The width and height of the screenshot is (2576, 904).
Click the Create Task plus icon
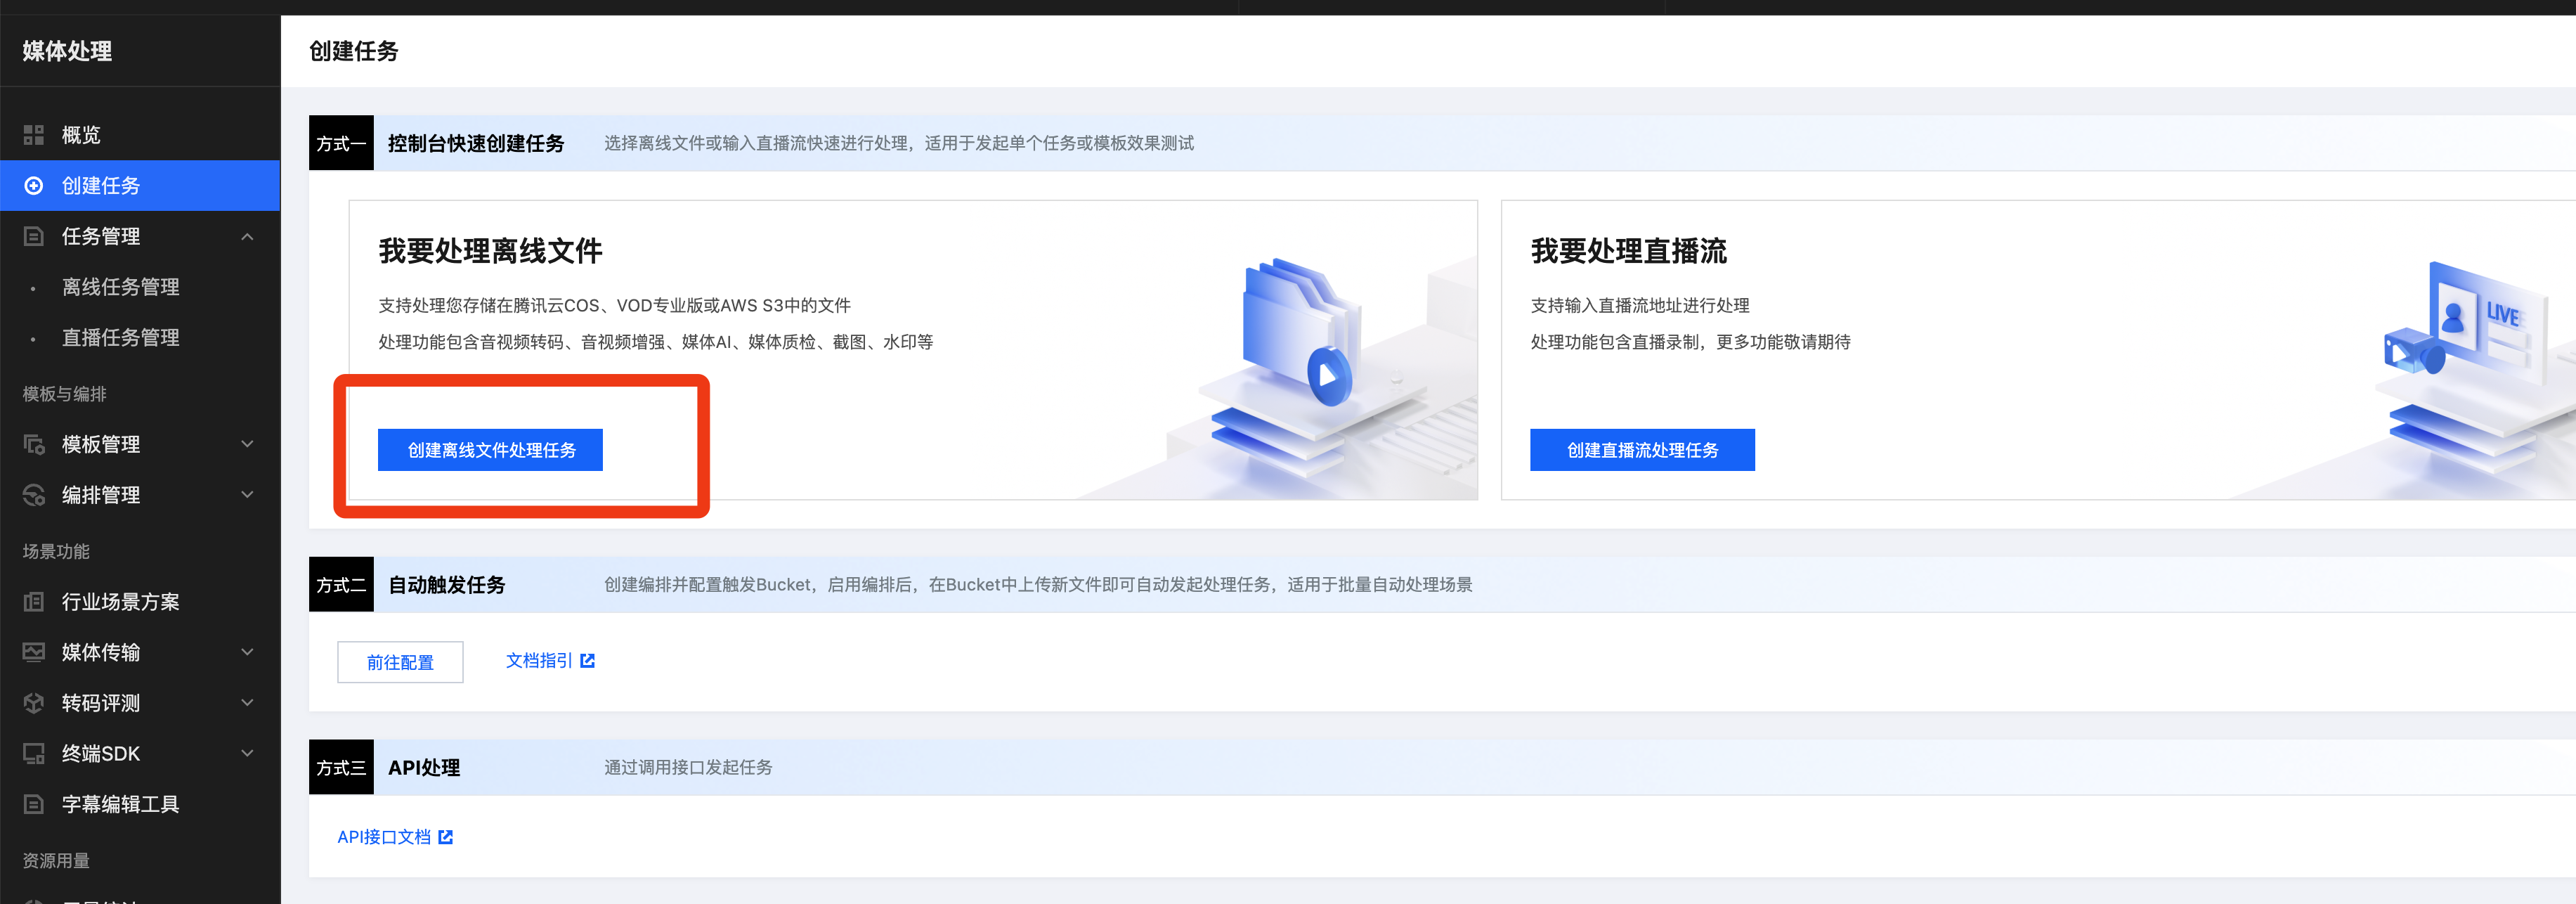[34, 186]
